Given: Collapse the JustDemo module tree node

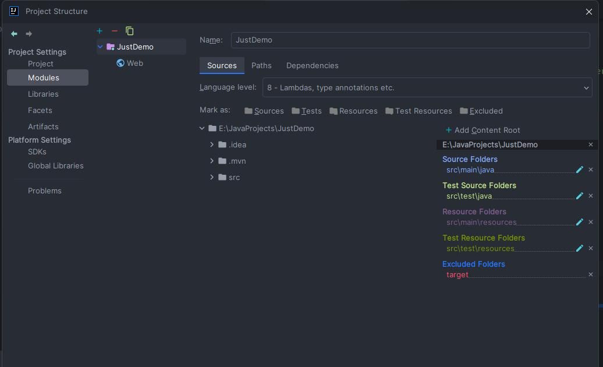Looking at the screenshot, I should 100,47.
